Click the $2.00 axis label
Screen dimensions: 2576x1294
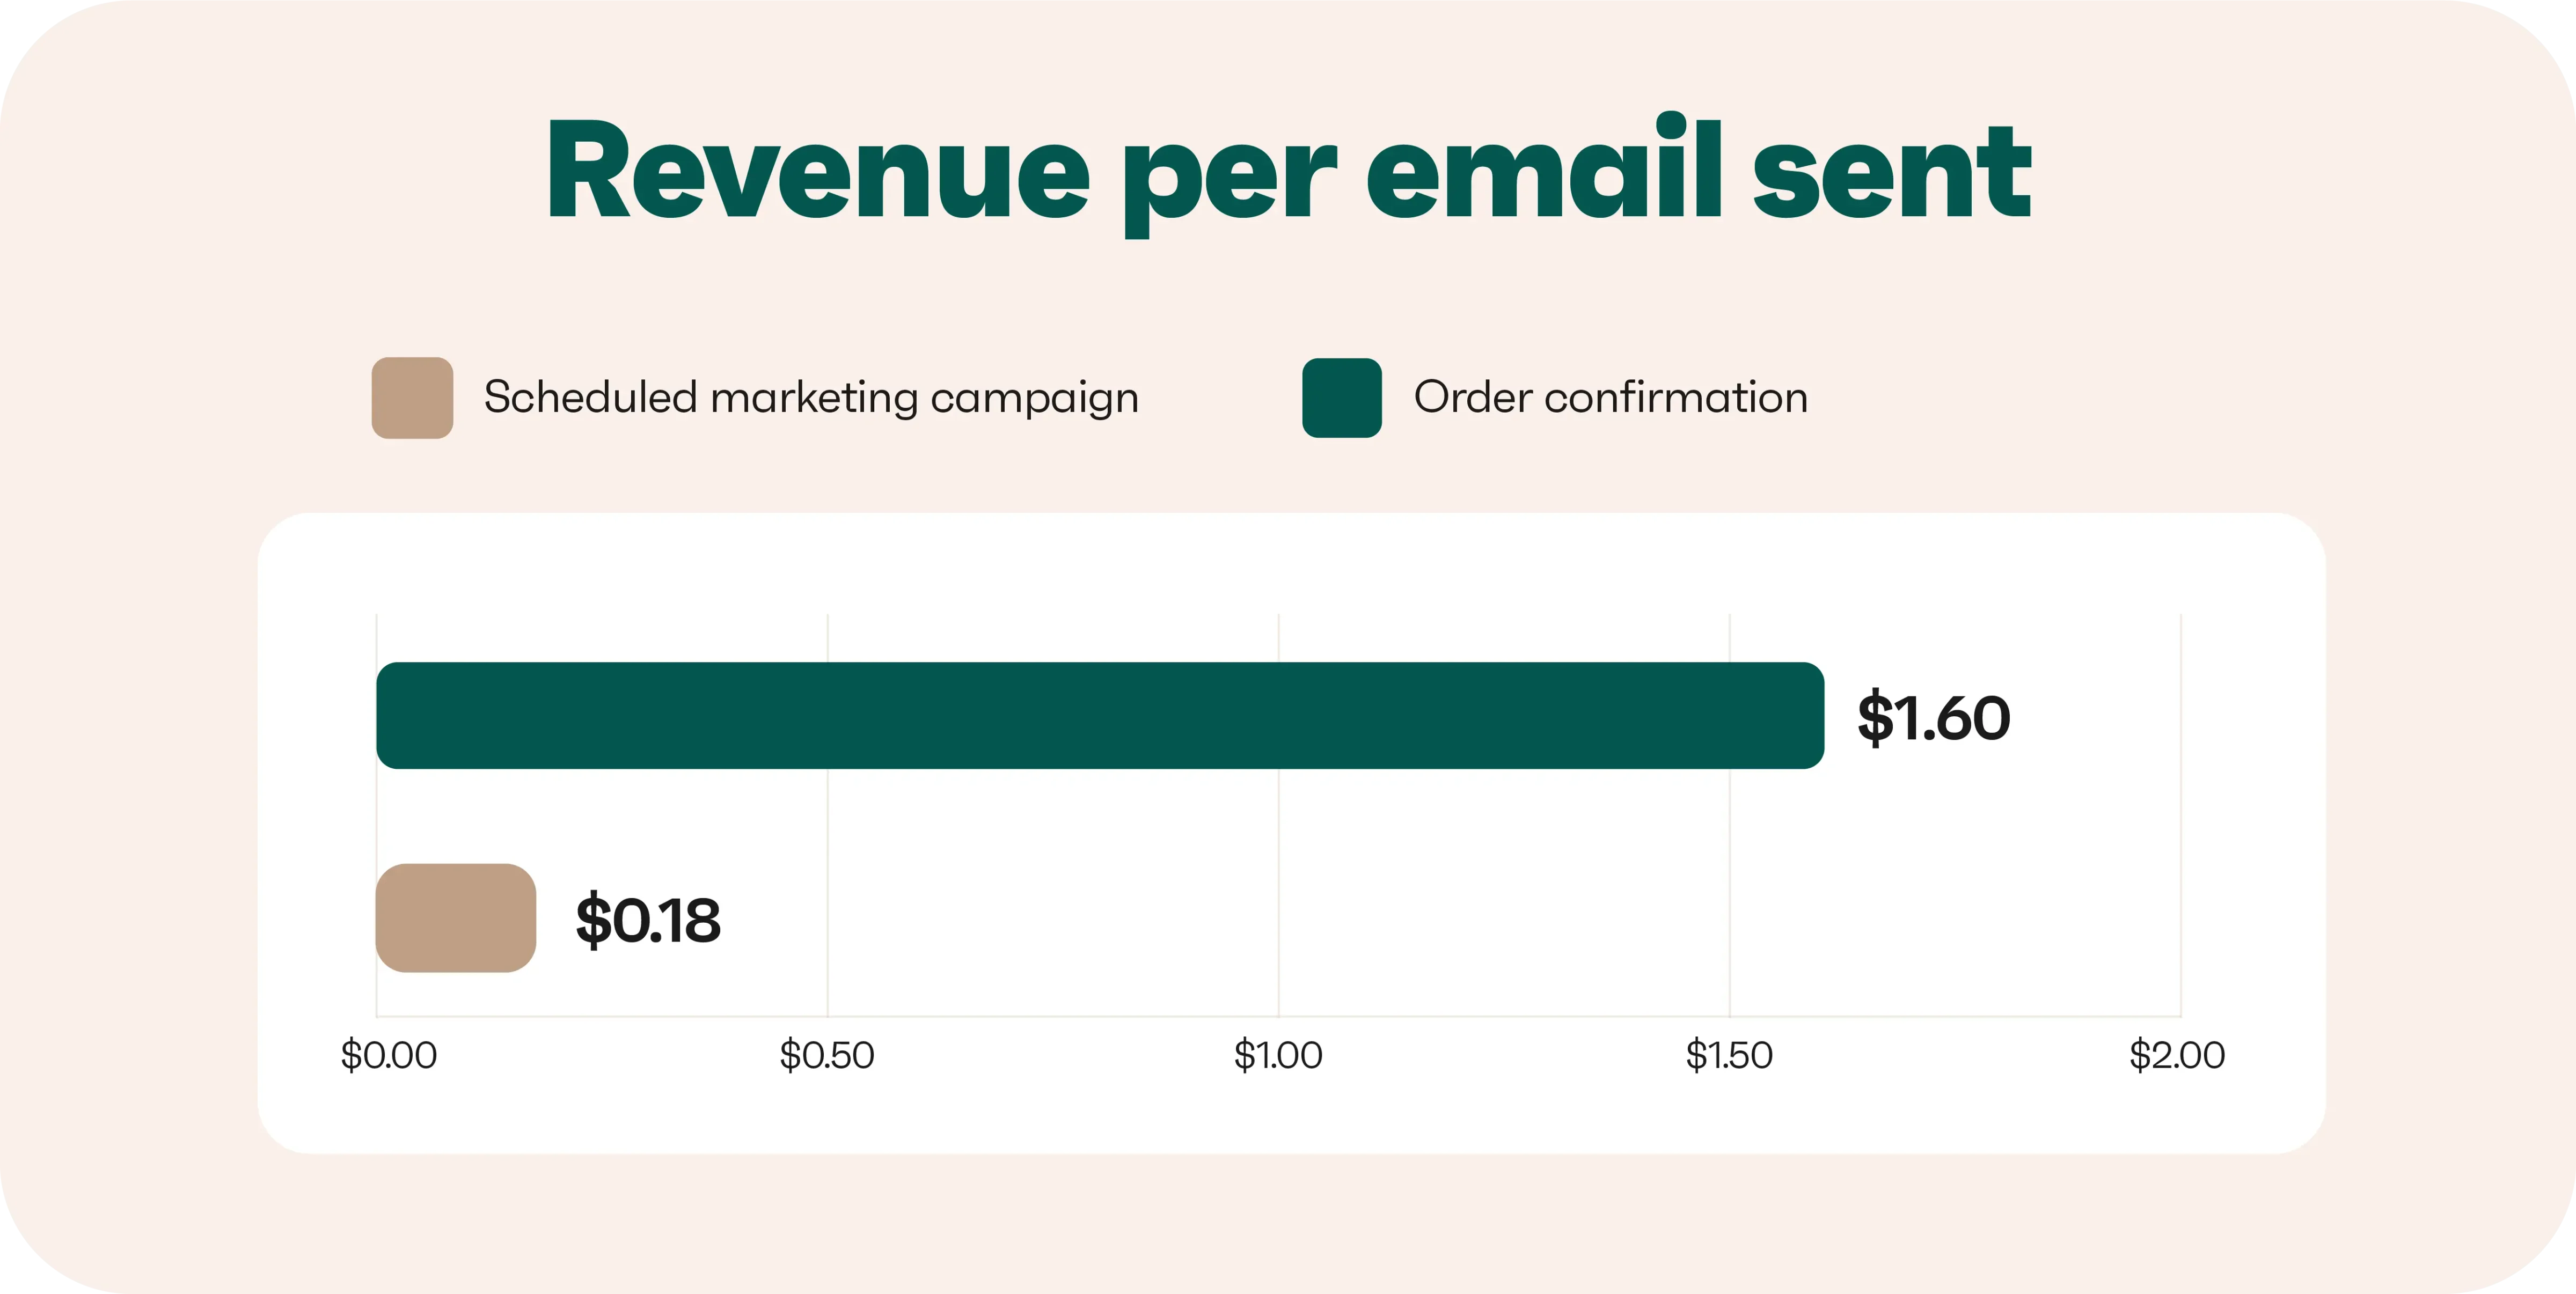[x=2177, y=1055]
